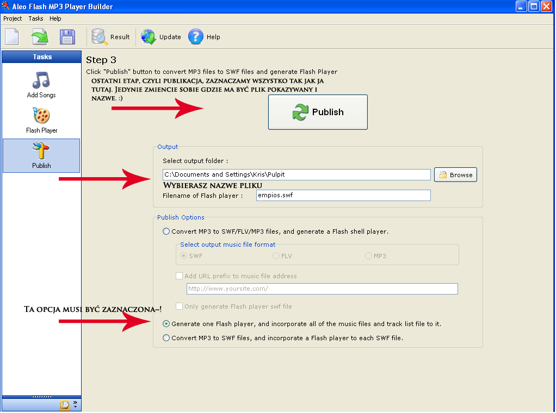Click the sidebar notes icon at bottom

pos(65,404)
